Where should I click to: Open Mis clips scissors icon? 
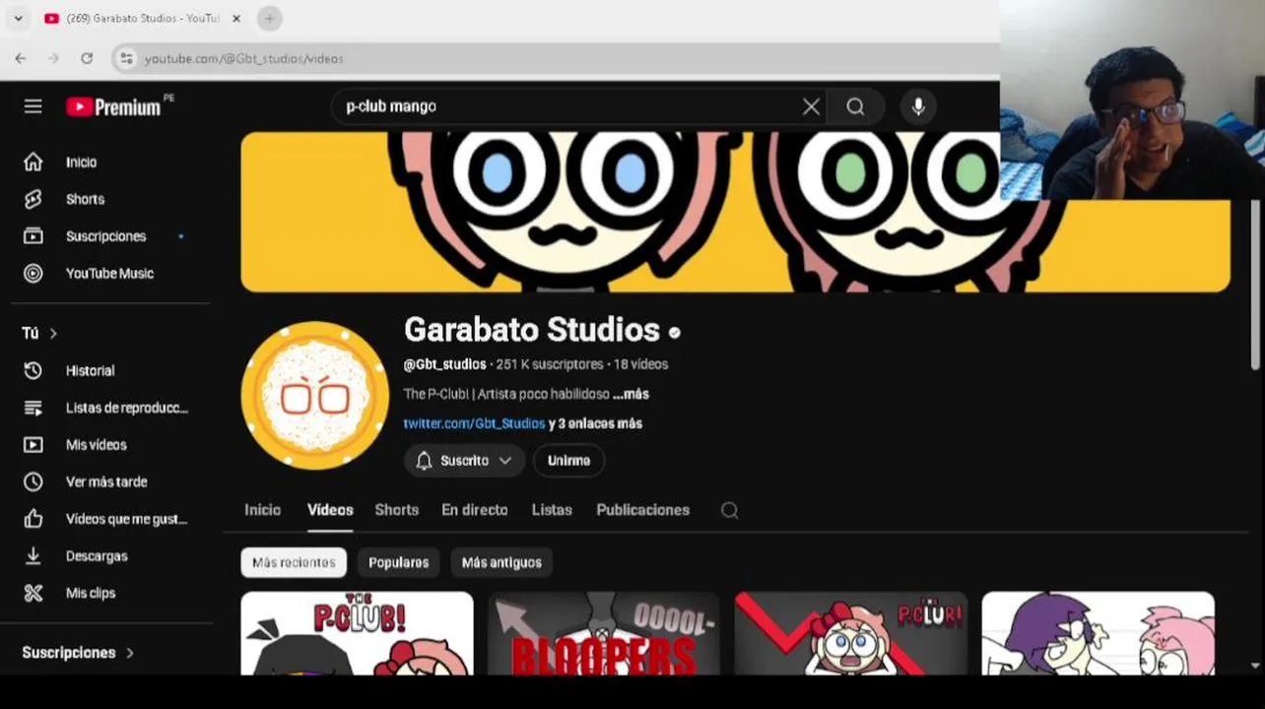click(33, 593)
